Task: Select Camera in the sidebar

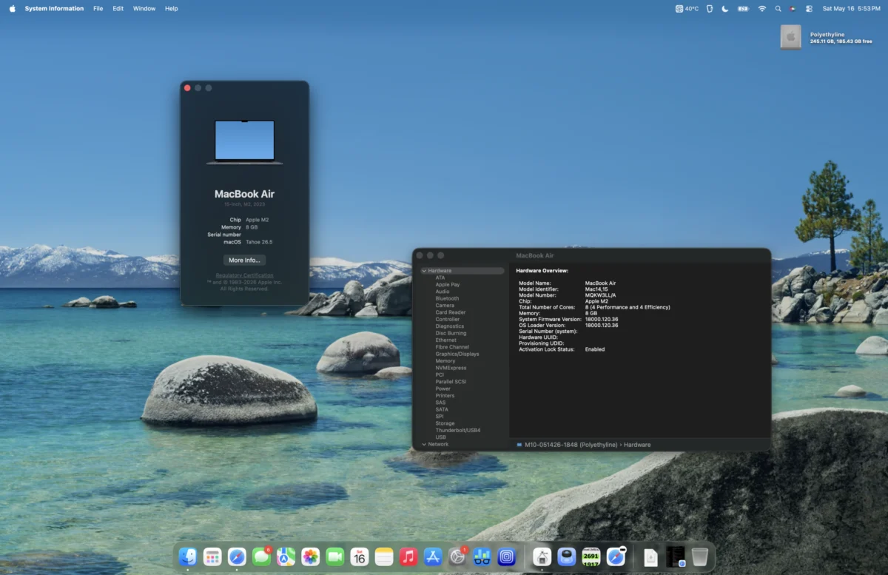Action: (445, 306)
